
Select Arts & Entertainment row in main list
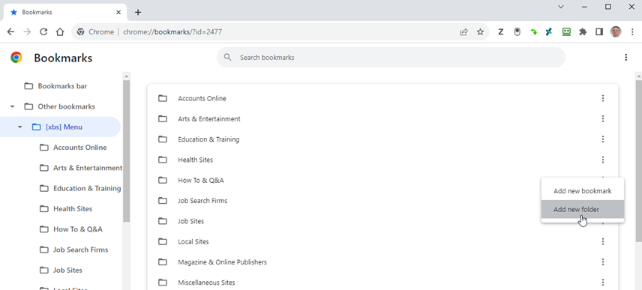382,118
